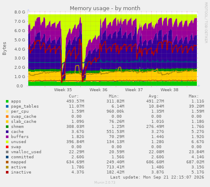This screenshot has height=187, width=210.
Task: Select the 'active' legend label
Action: [x=19, y=167]
